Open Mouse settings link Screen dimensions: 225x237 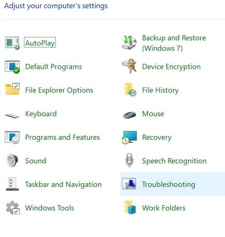[153, 114]
